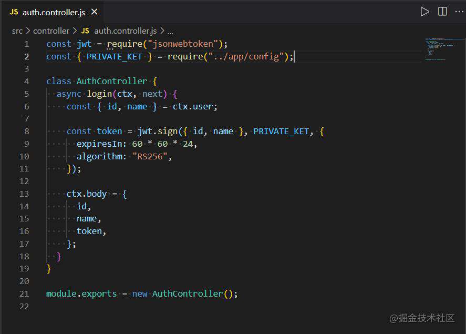Split the editor to the right
The image size is (466, 334).
442,12
